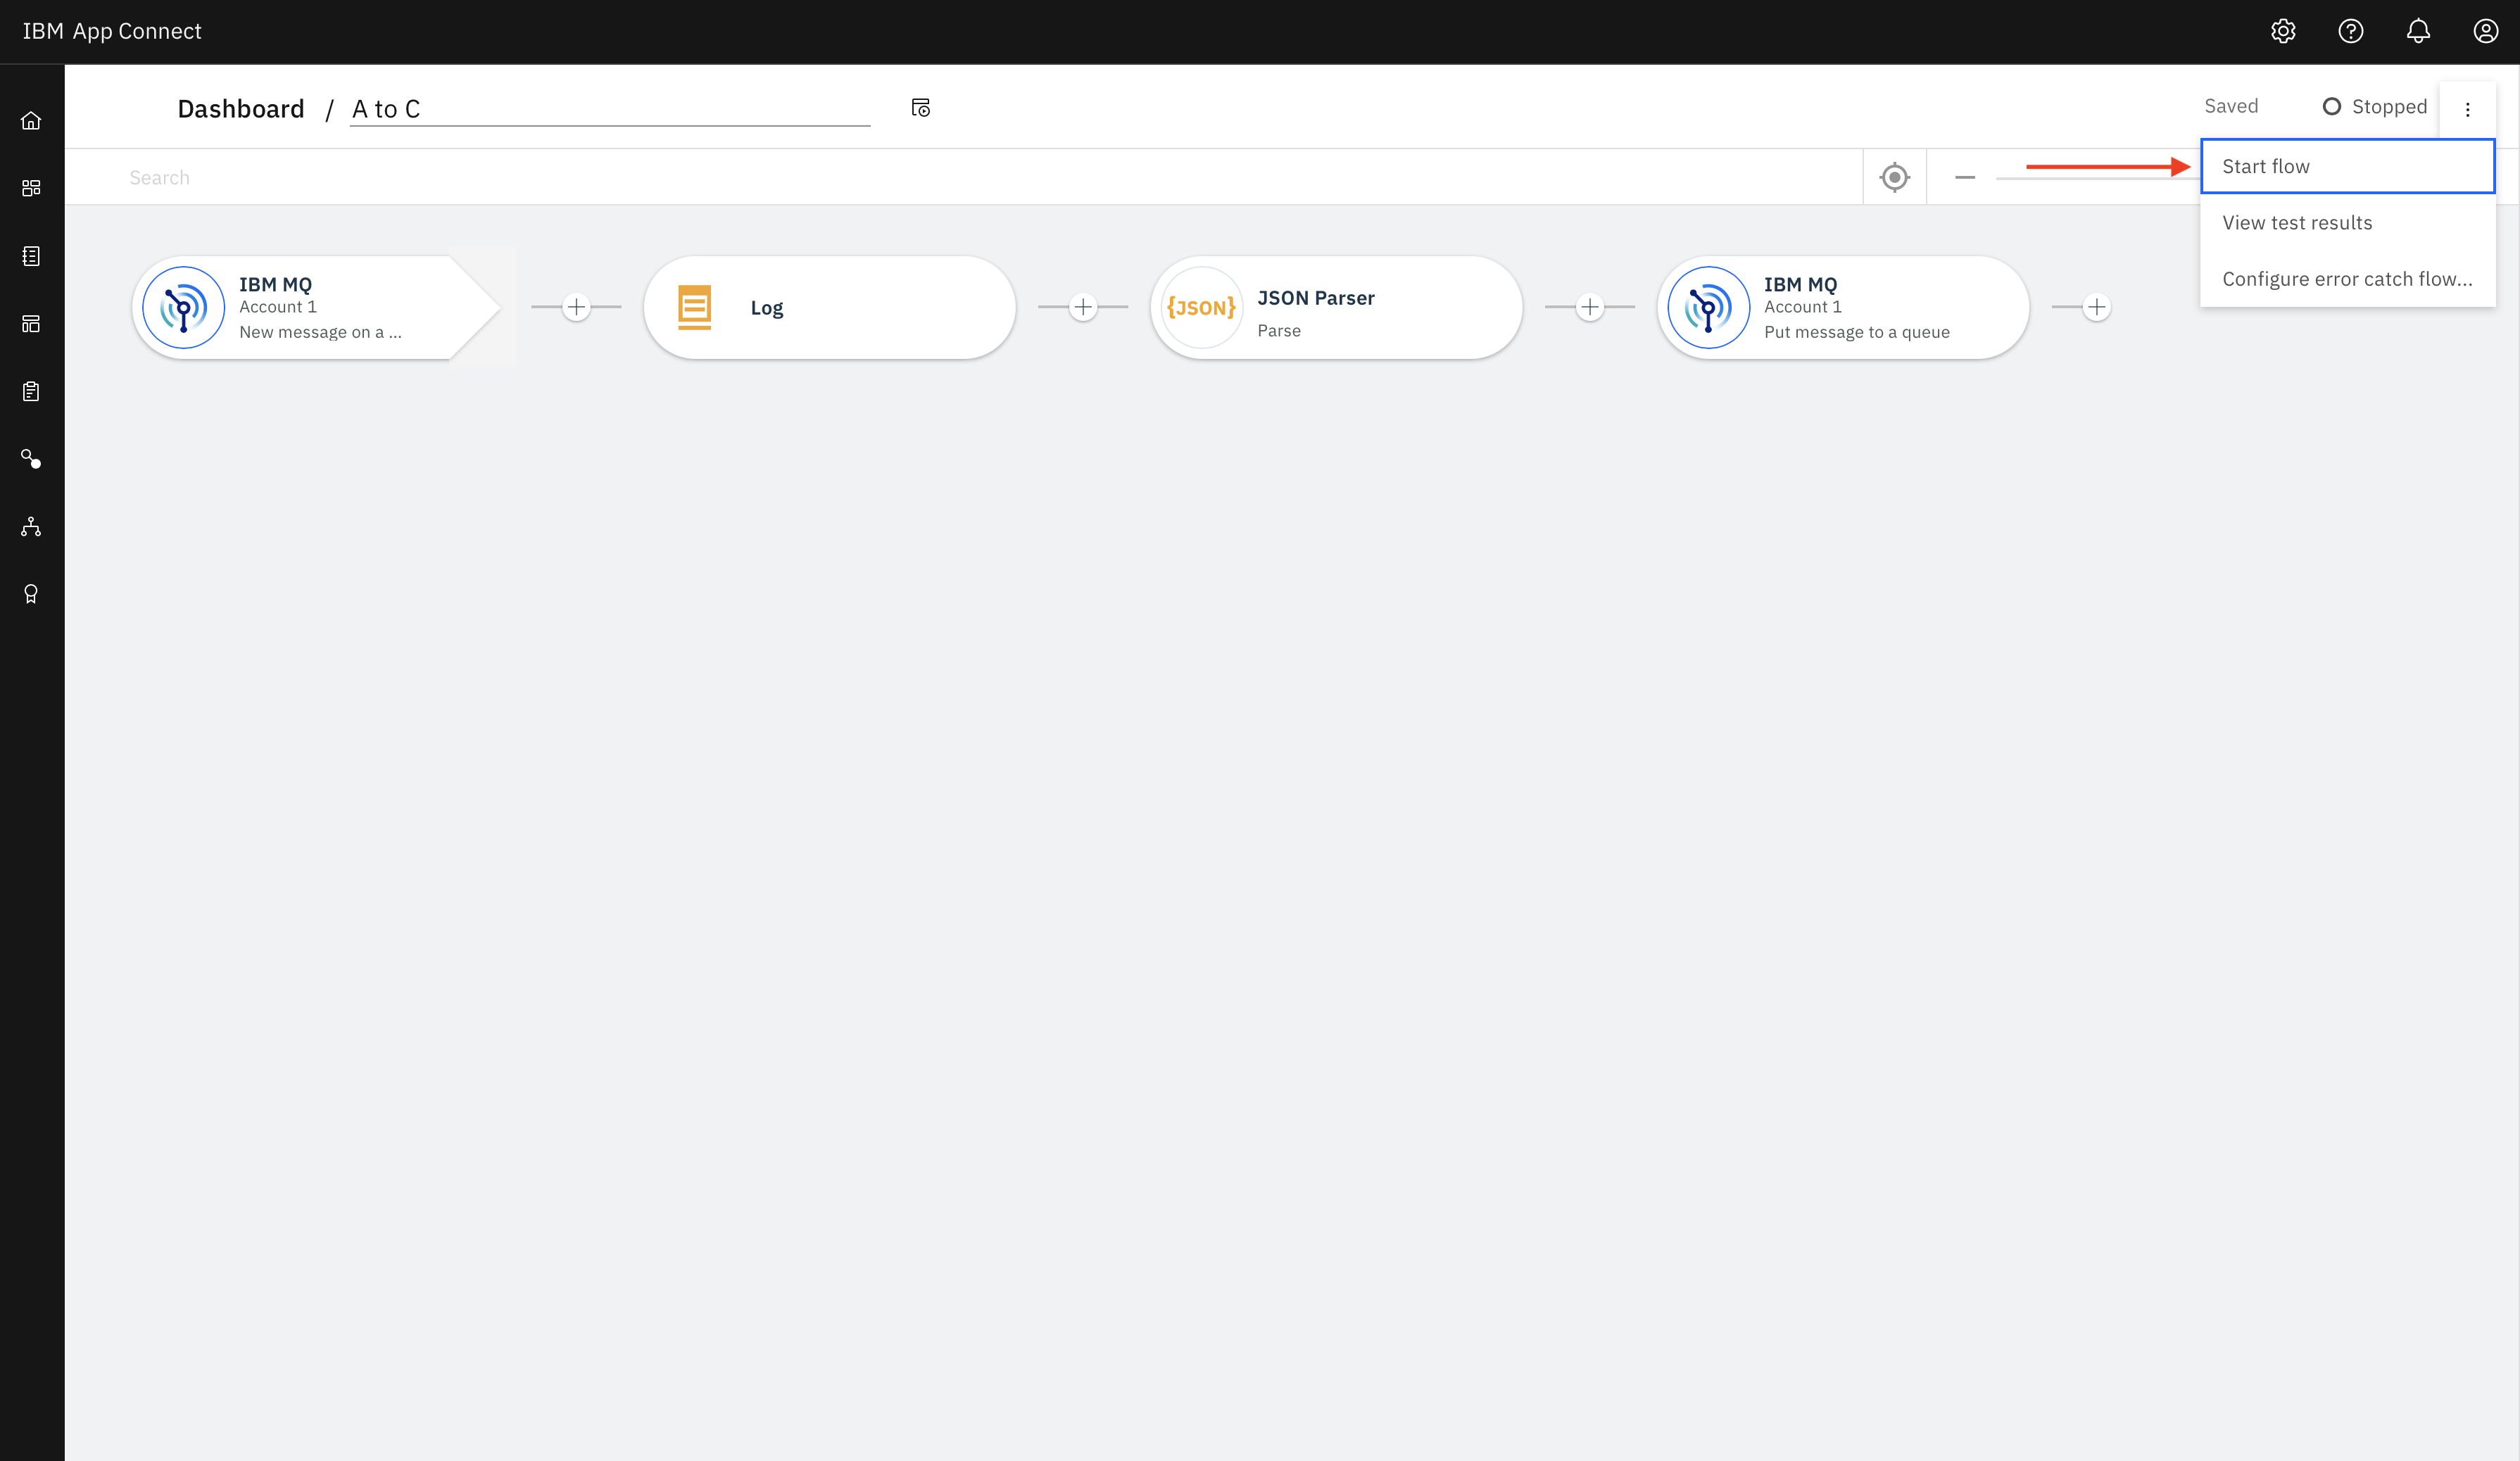Click the key-shaped icon in sidebar
Image resolution: width=2520 pixels, height=1461 pixels.
(x=31, y=459)
